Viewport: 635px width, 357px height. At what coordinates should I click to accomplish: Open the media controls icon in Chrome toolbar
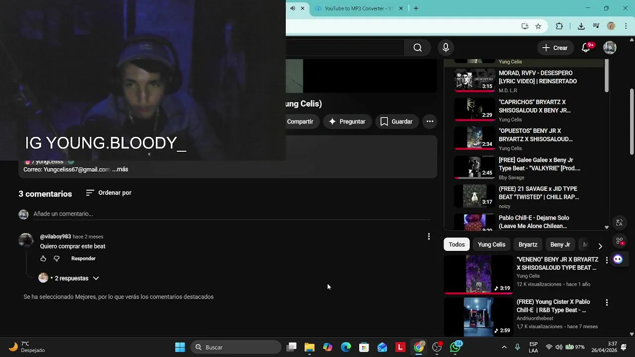pyautogui.click(x=596, y=26)
